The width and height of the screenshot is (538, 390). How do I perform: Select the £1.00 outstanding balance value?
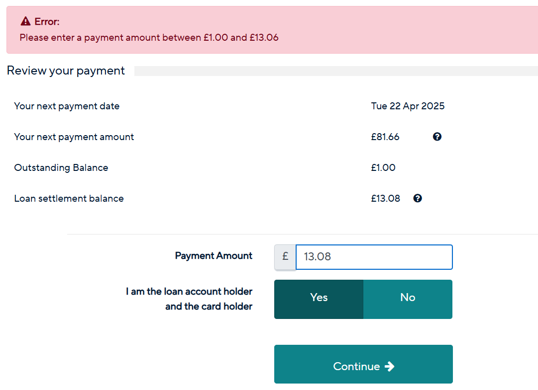pos(383,167)
